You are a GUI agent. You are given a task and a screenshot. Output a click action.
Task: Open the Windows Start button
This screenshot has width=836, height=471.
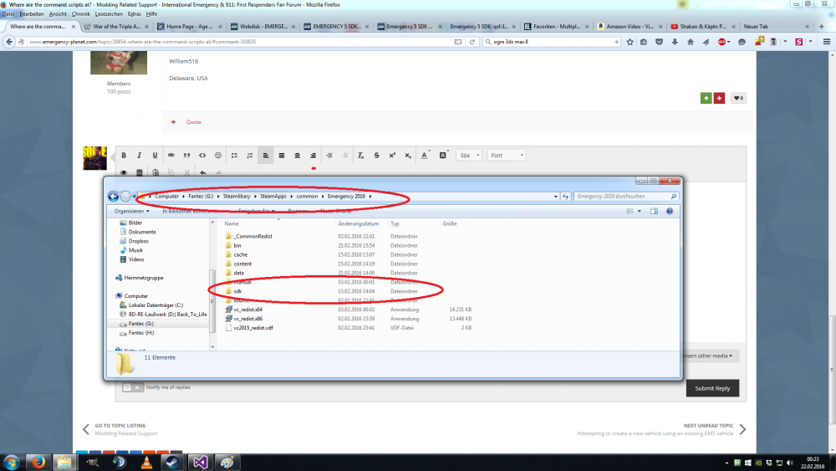coord(11,463)
